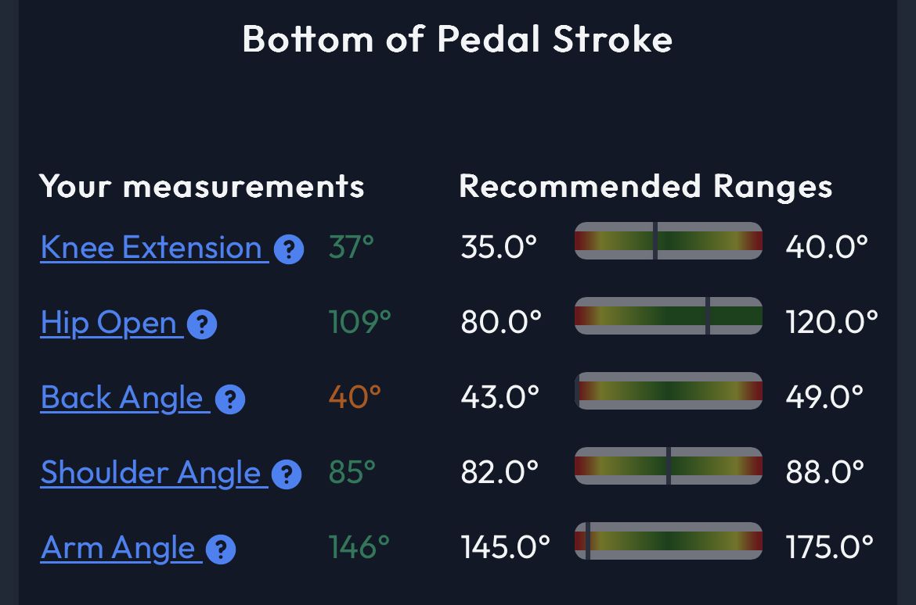916x605 pixels.
Task: Open the Knee Extension link
Action: pos(151,248)
